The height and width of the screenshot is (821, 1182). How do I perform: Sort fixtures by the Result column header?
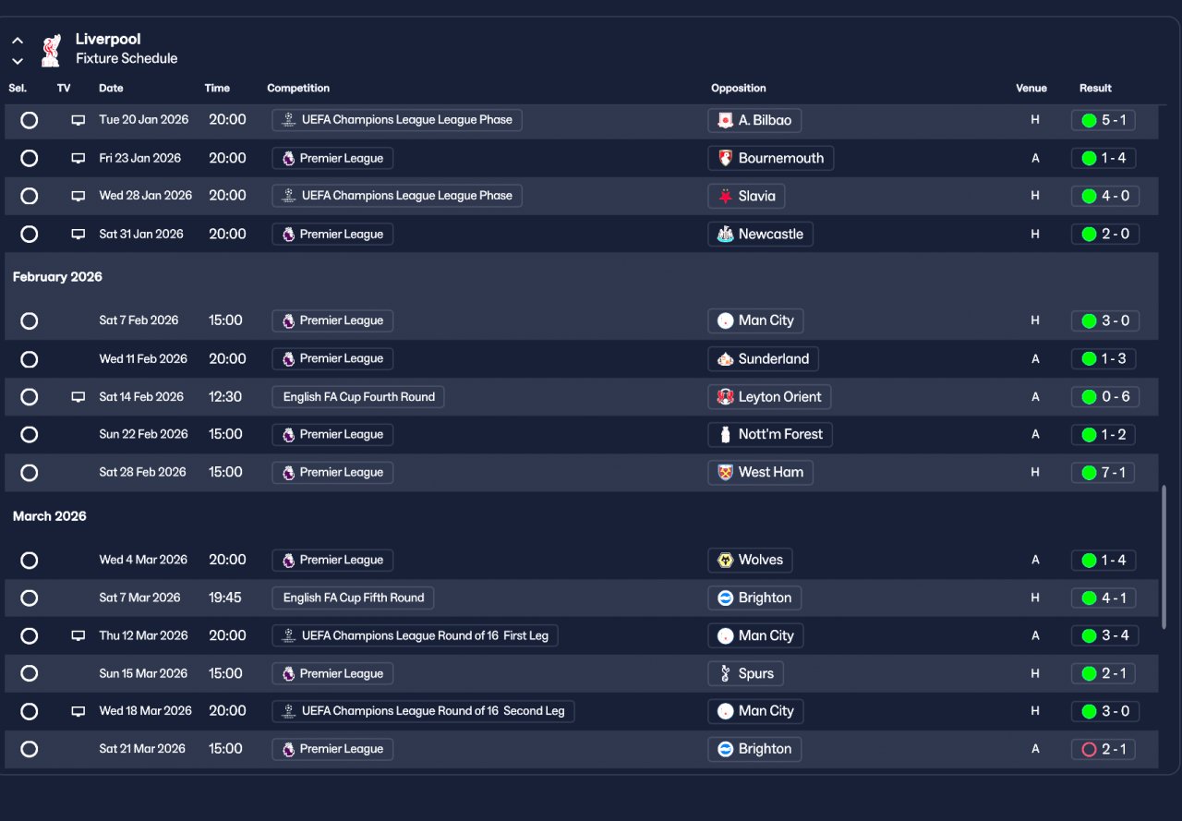[x=1095, y=89]
